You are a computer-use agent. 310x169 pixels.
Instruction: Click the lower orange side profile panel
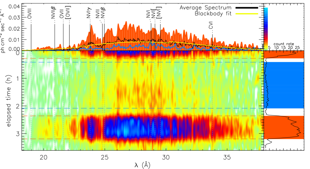[x=284, y=127]
